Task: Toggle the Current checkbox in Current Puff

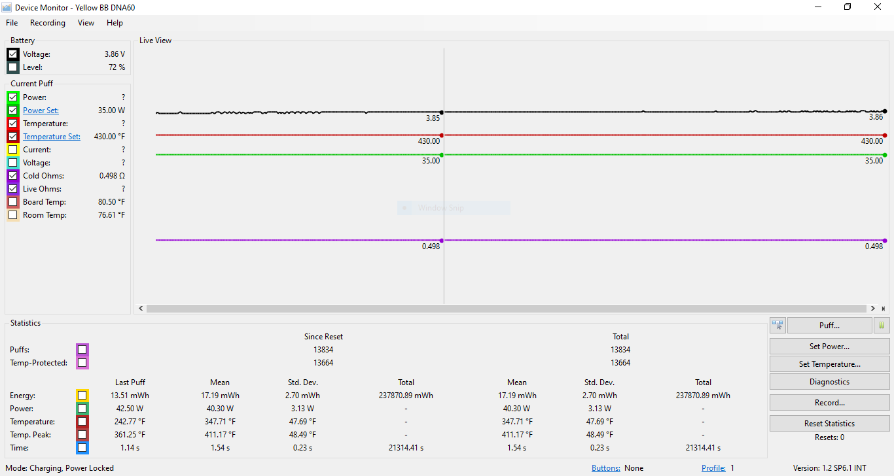Action: 13,150
